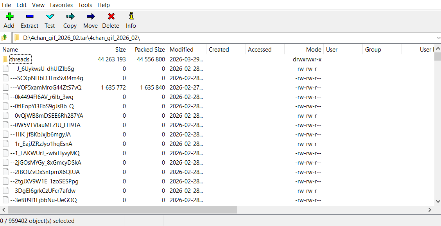
Task: Click the vertical scrollbar down arrow
Action: click(x=437, y=201)
